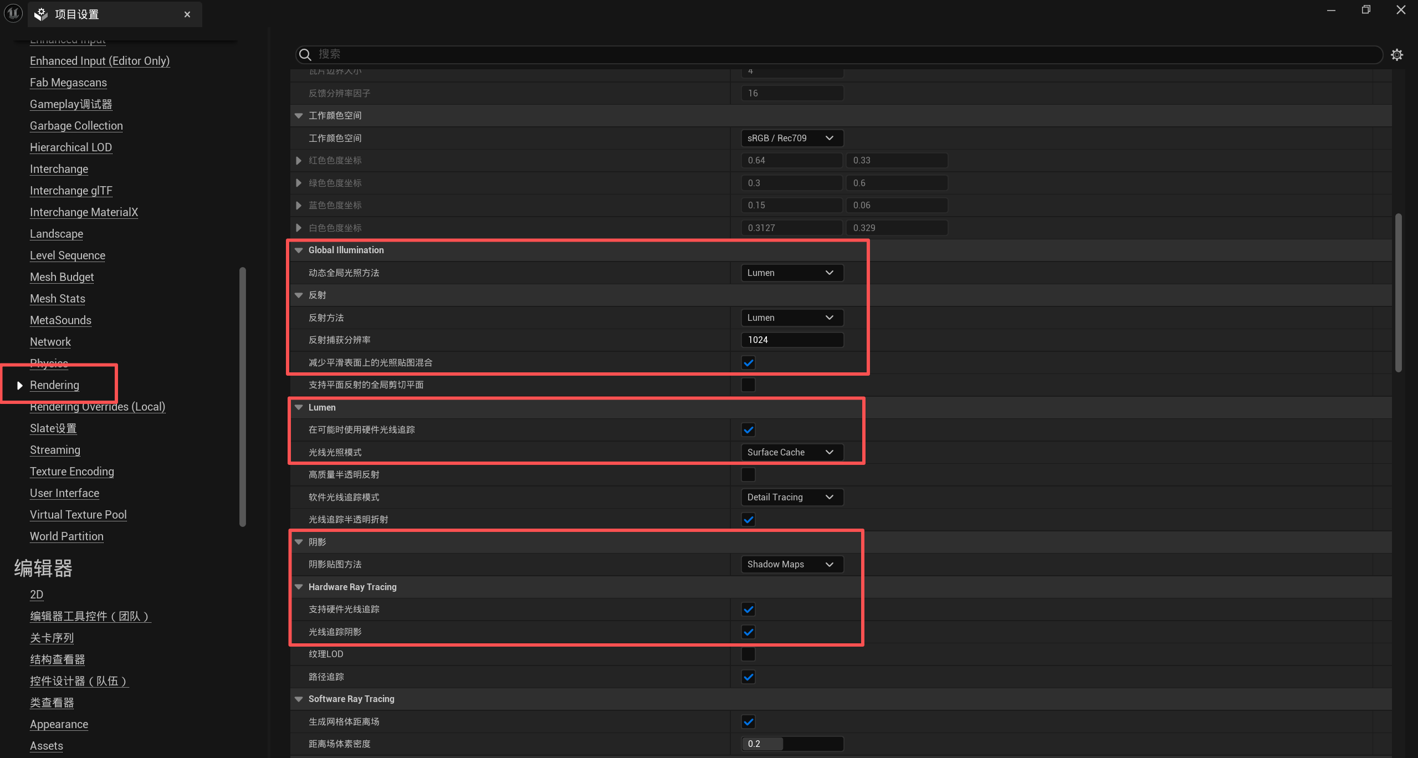Image resolution: width=1418 pixels, height=758 pixels.
Task: Open Enhanced Input (Editor Only) settings
Action: point(100,61)
